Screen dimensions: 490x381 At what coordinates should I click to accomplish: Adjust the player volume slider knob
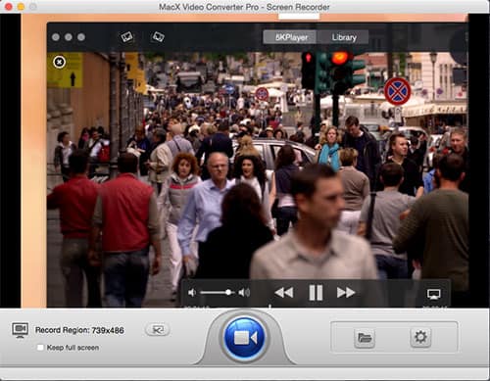(228, 292)
